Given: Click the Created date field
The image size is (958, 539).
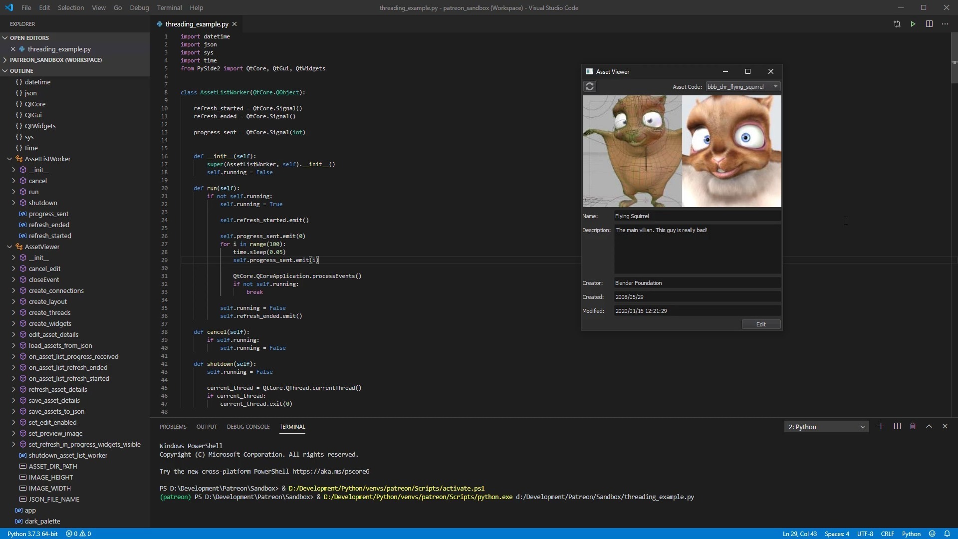Looking at the screenshot, I should pos(697,297).
